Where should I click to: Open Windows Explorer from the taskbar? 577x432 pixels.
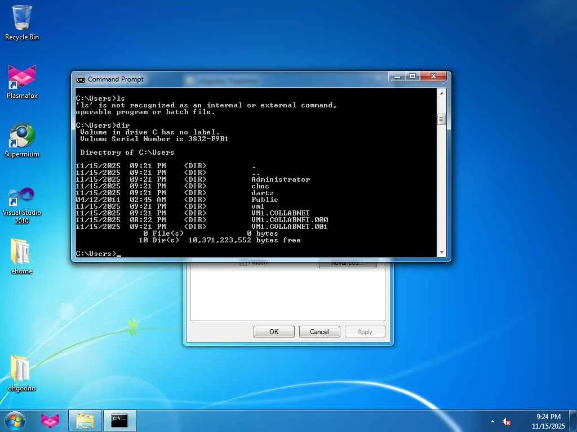(85, 421)
